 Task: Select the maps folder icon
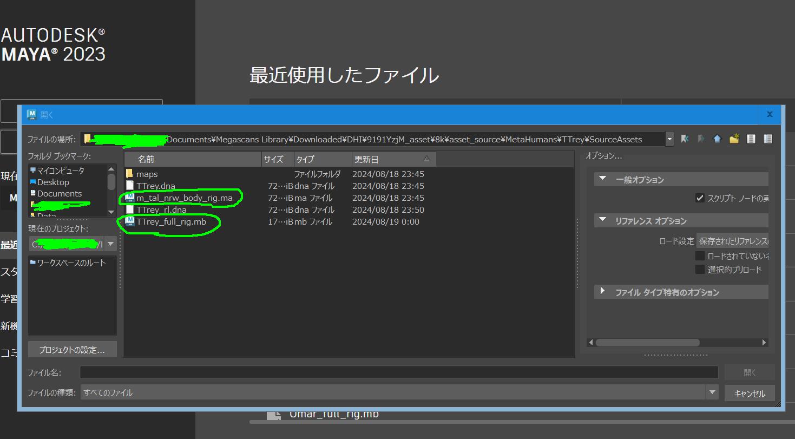point(129,174)
